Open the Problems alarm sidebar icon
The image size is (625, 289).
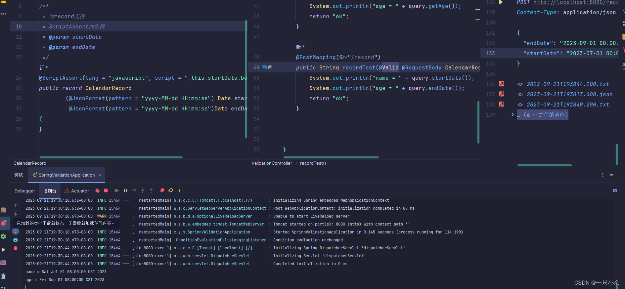click(x=3, y=276)
